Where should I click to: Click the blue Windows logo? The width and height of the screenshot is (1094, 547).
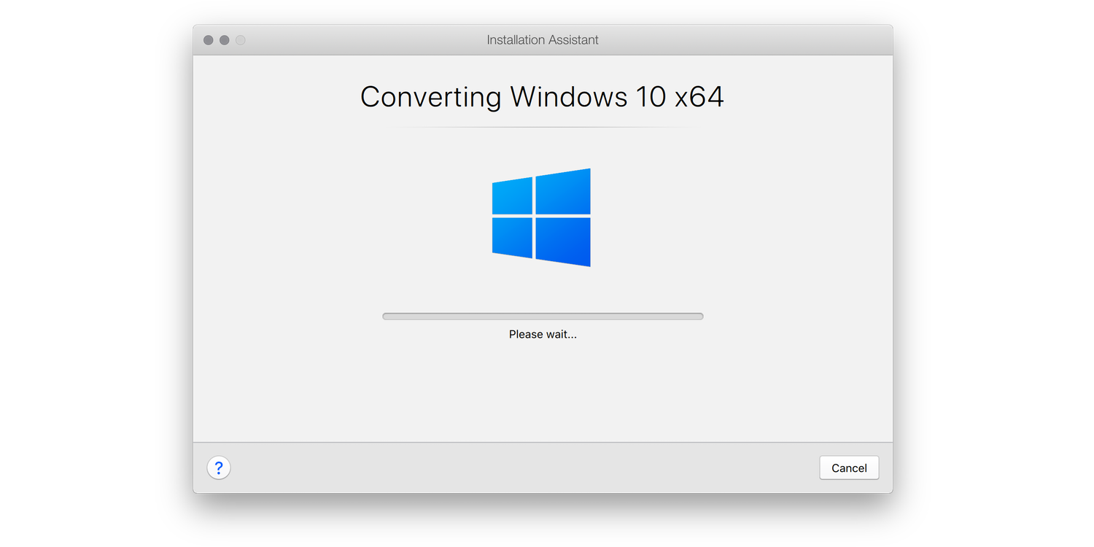coord(541,217)
